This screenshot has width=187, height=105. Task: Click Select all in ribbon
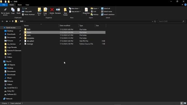[x=105, y=8]
